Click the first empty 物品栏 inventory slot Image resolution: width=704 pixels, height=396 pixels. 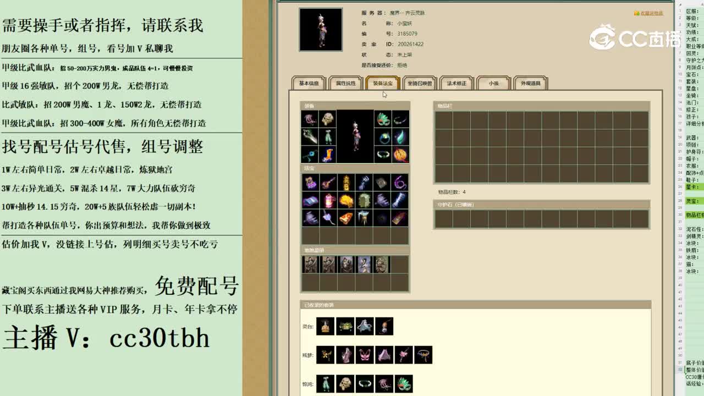(443, 120)
